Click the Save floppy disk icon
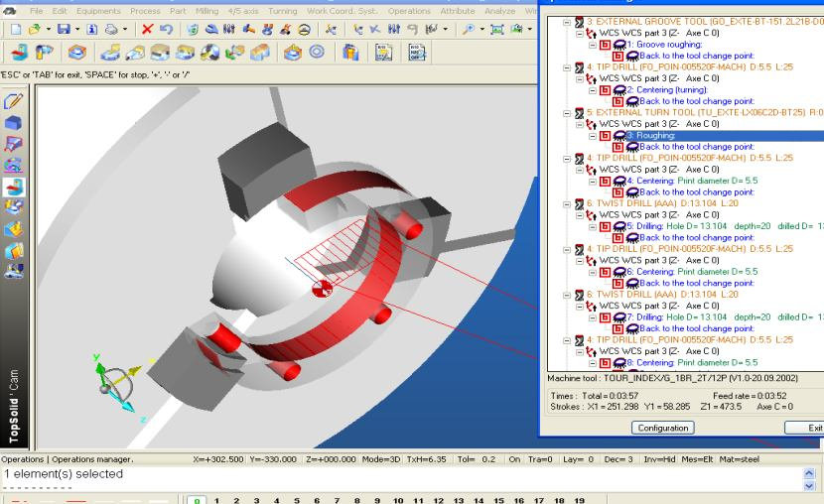Viewport: 824px width, 504px height. pyautogui.click(x=64, y=30)
